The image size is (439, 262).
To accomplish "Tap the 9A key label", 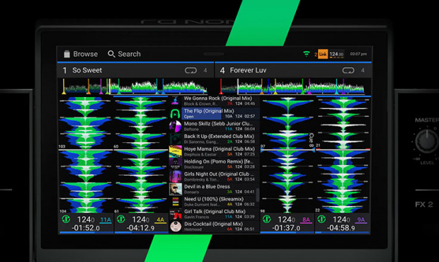I will coord(361,220).
